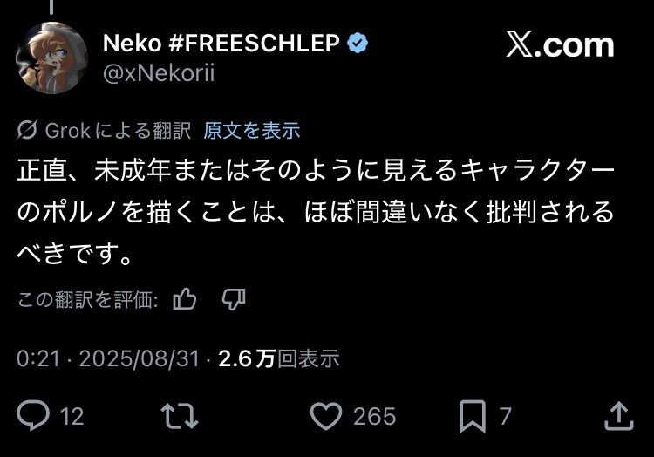
Task: Click the 12 replies count
Action: pyautogui.click(x=72, y=417)
